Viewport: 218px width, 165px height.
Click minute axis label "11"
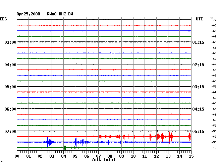(145, 156)
